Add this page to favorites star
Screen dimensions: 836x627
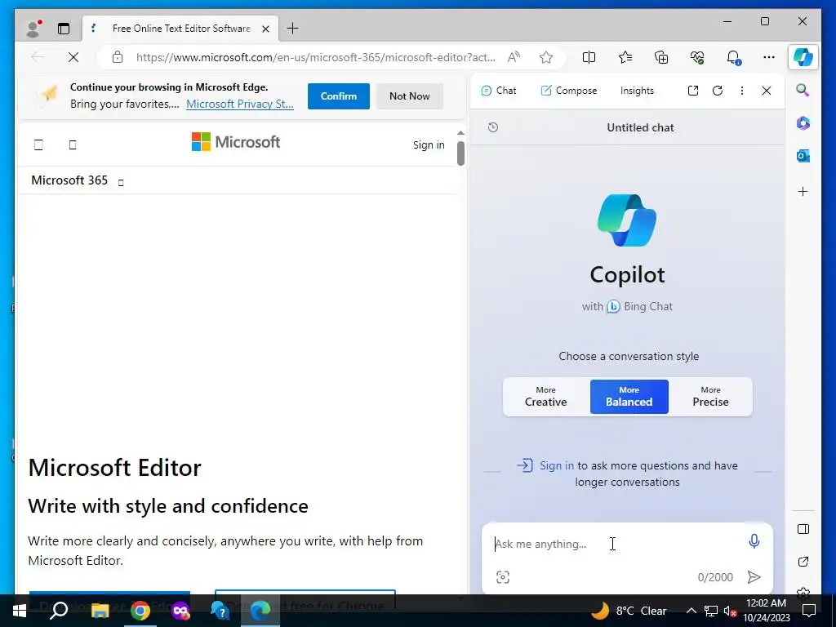coord(546,57)
